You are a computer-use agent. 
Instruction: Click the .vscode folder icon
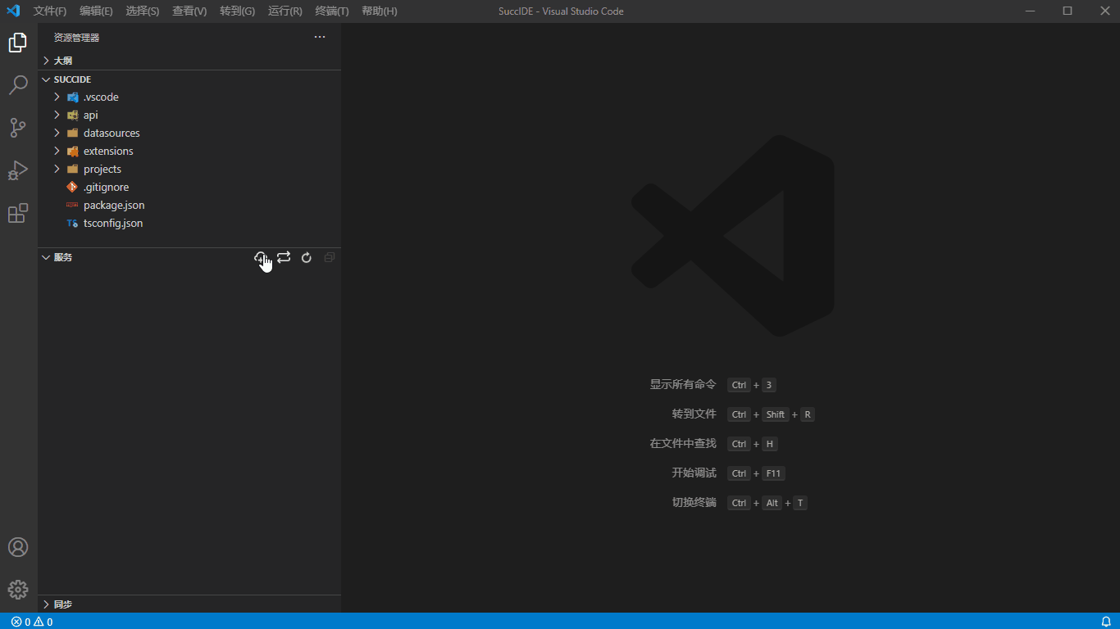73,97
